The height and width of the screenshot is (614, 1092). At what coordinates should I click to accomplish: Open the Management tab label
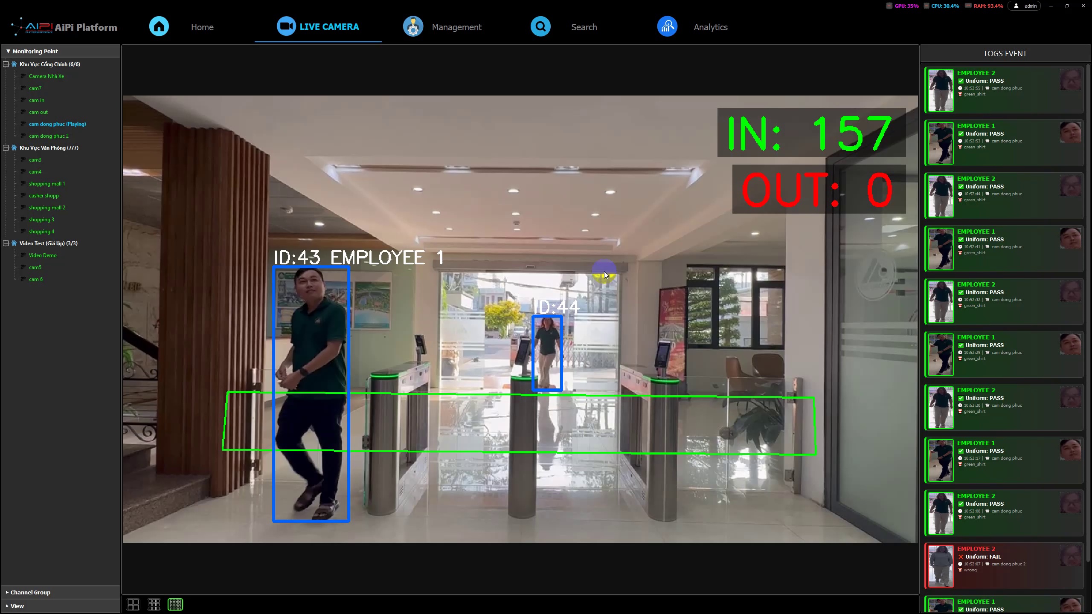(456, 27)
